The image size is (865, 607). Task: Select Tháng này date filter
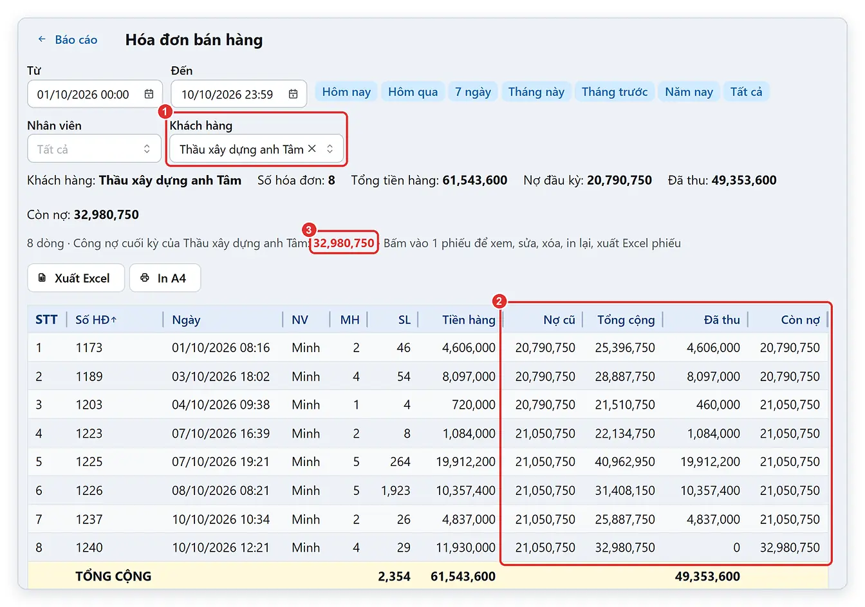tap(536, 91)
